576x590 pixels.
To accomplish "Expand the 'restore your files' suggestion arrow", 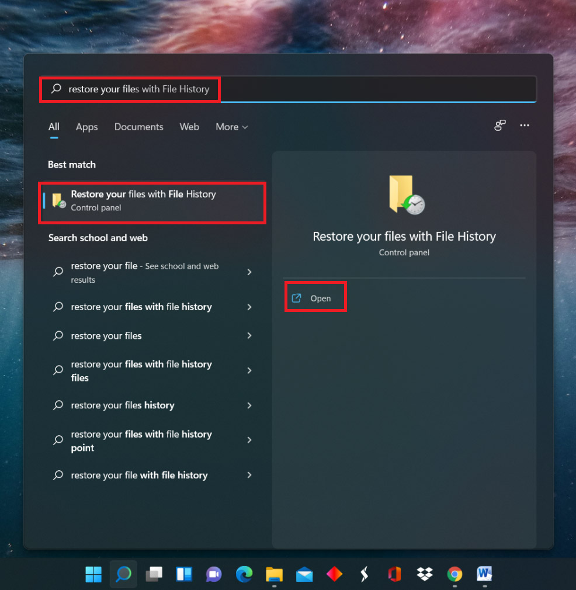I will tap(249, 336).
